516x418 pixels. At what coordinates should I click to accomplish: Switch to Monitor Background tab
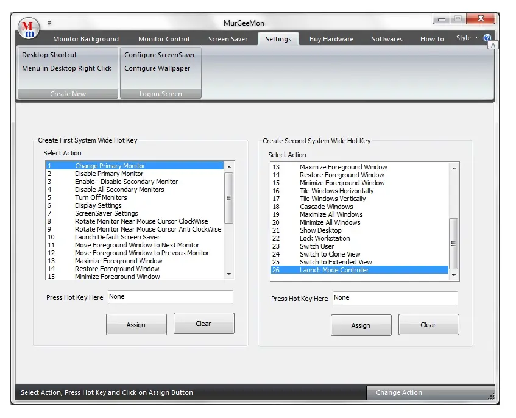click(86, 39)
